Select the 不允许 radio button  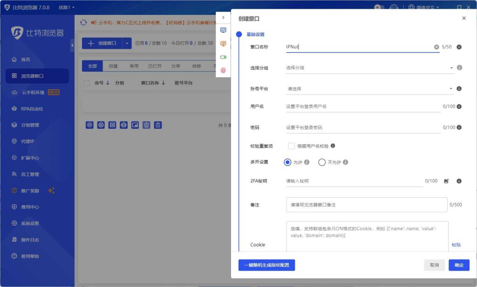[x=322, y=162]
